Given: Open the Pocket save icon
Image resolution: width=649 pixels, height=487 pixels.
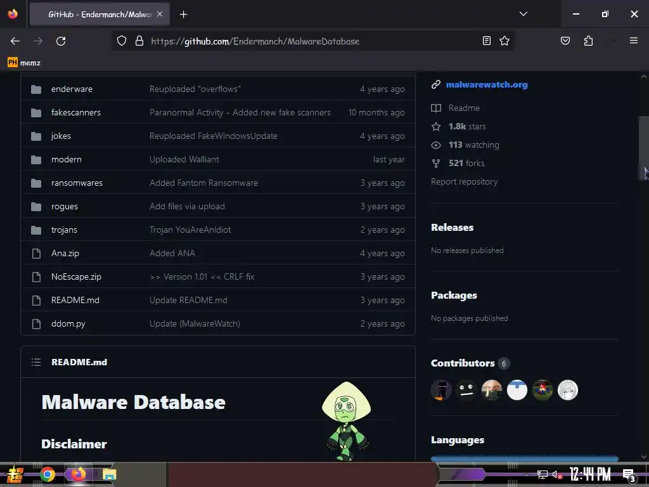Looking at the screenshot, I should tap(565, 41).
